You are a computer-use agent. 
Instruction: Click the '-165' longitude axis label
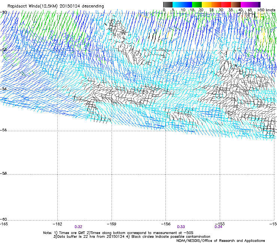pyautogui.click(x=4, y=224)
